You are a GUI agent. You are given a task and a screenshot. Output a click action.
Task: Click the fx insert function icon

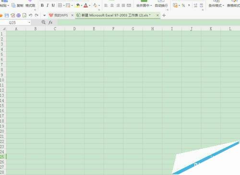(50, 22)
